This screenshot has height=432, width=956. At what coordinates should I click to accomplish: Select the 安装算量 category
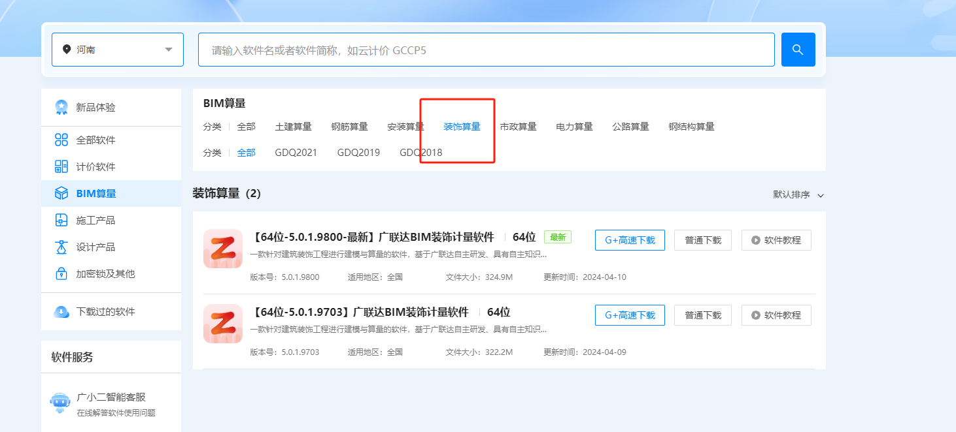pyautogui.click(x=405, y=127)
